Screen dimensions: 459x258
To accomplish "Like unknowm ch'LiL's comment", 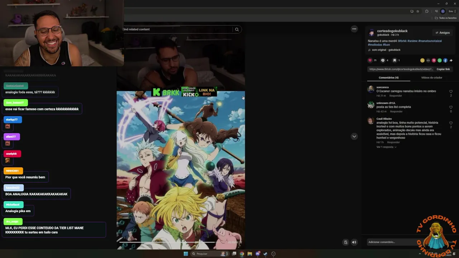I will click(451, 107).
